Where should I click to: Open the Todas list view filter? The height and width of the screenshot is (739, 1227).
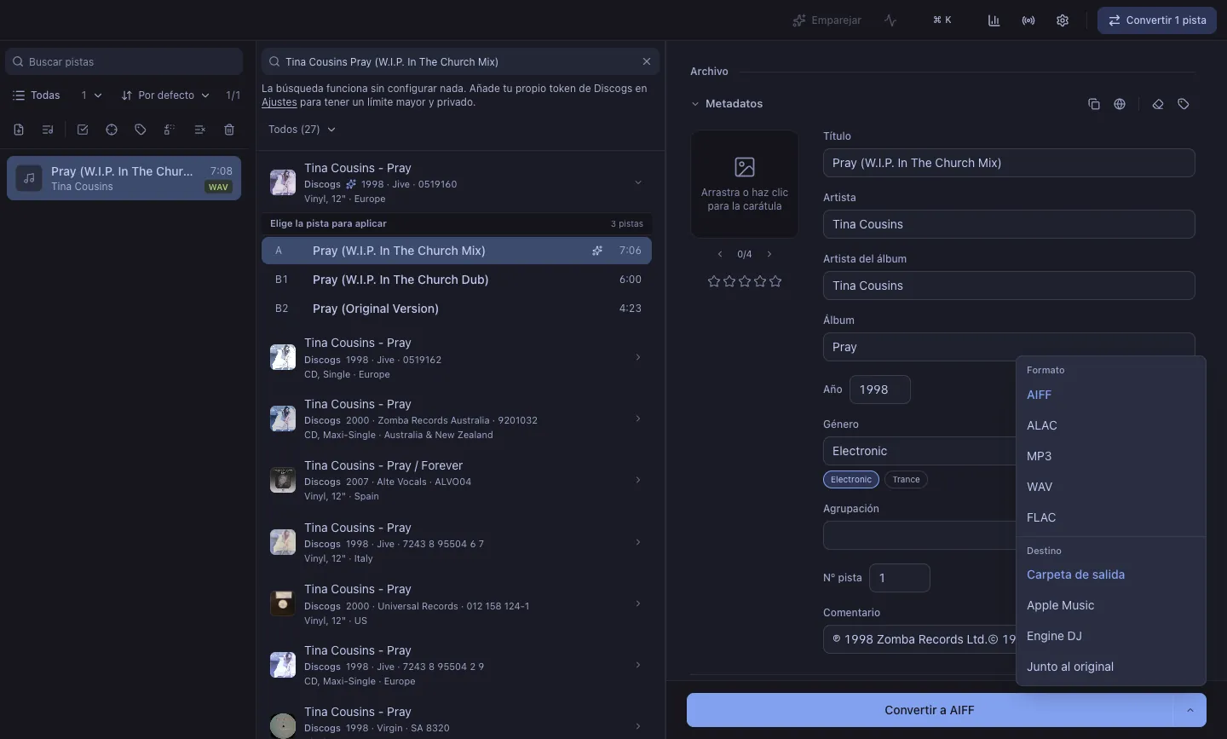pyautogui.click(x=37, y=95)
